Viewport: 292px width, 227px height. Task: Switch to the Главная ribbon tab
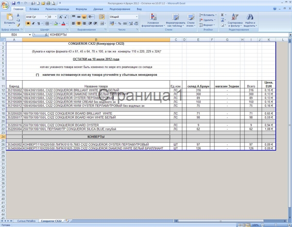(x=18, y=9)
